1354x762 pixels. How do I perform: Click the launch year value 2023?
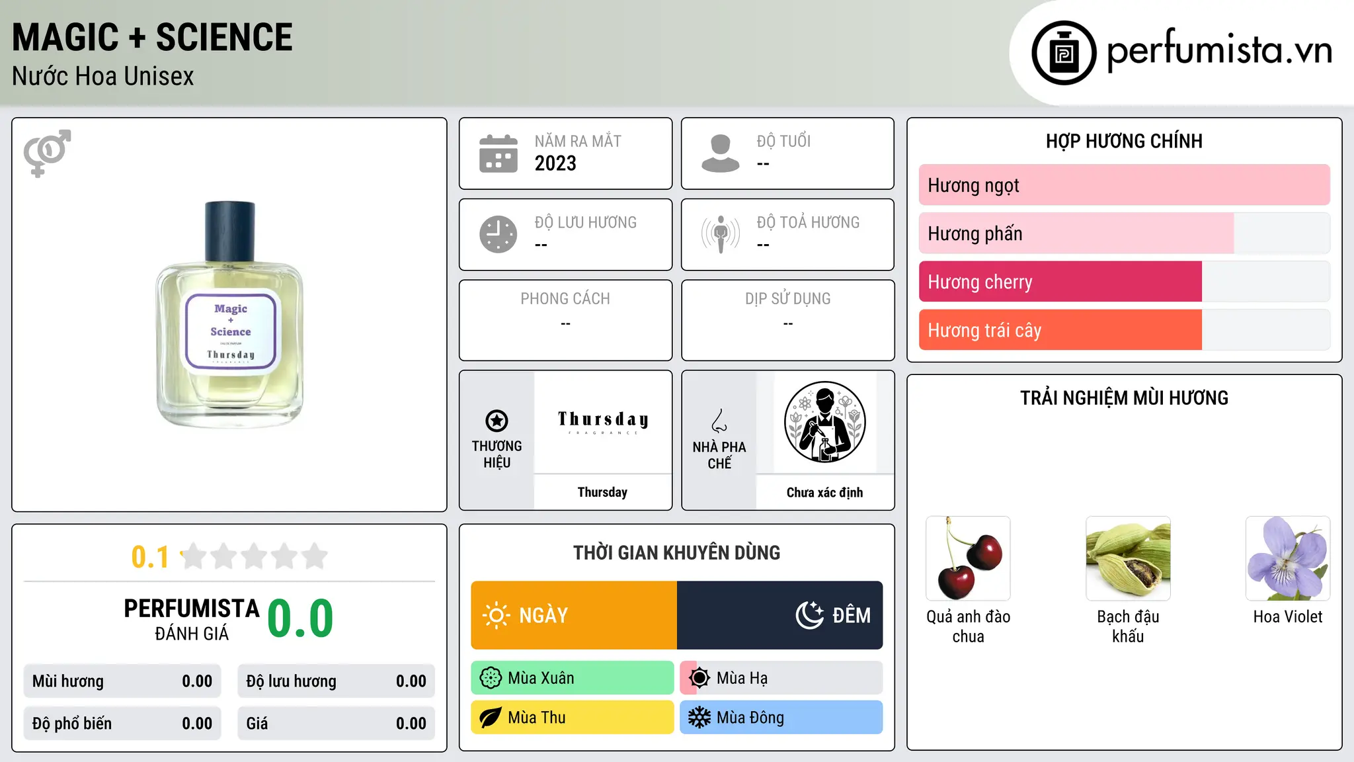(x=555, y=163)
